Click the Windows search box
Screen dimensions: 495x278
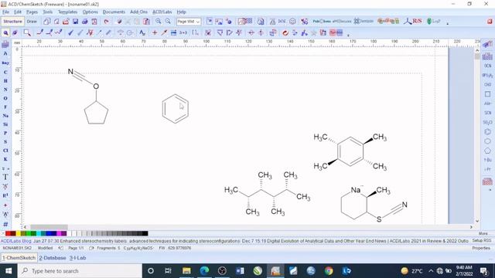pos(80,271)
